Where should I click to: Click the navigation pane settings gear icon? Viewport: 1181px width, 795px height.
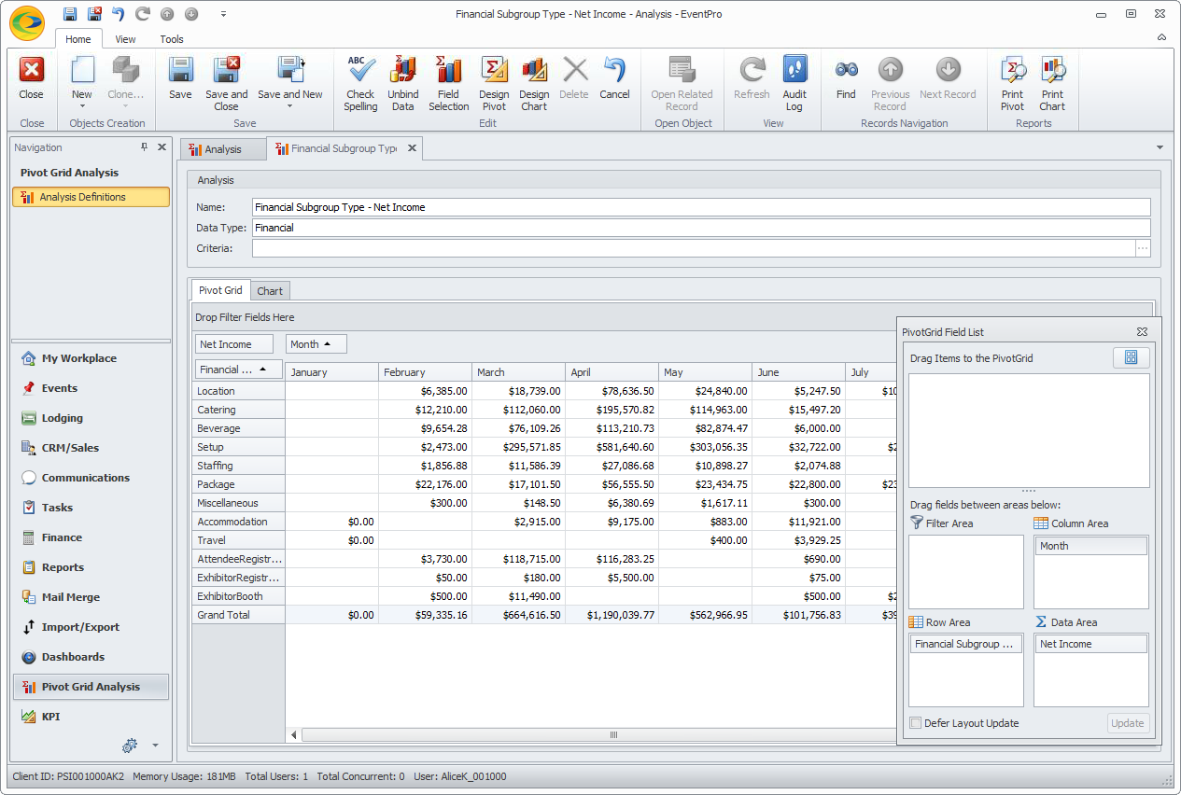[130, 746]
